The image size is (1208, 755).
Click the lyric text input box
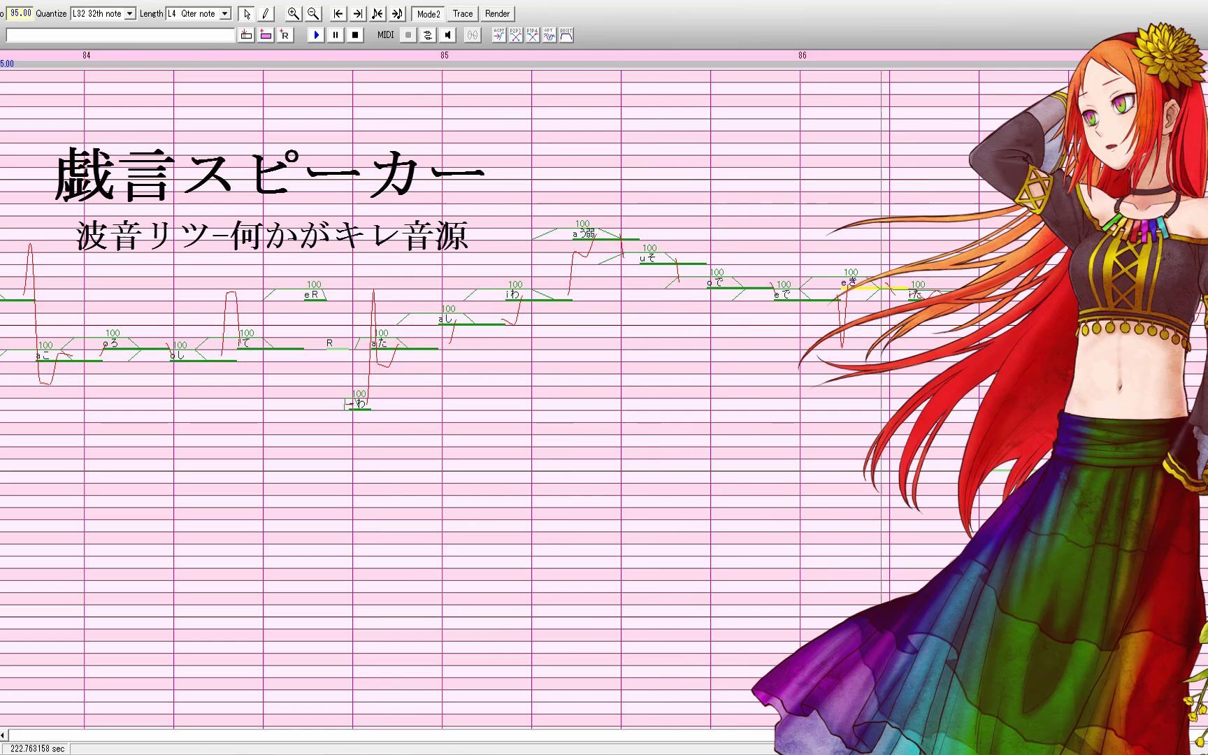(x=120, y=35)
